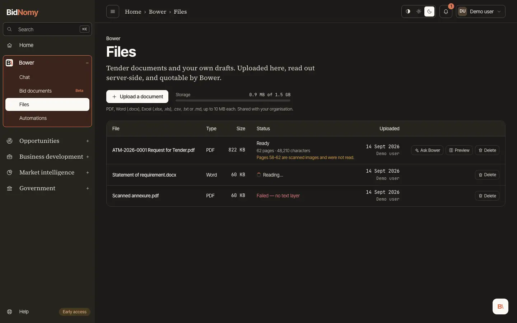Click the Opportunities target icon

(10, 141)
